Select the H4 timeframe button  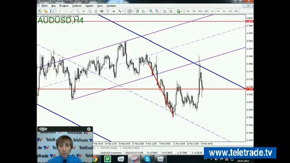(x=218, y=11)
